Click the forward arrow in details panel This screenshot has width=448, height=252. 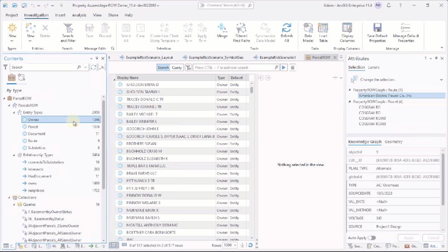point(268,78)
